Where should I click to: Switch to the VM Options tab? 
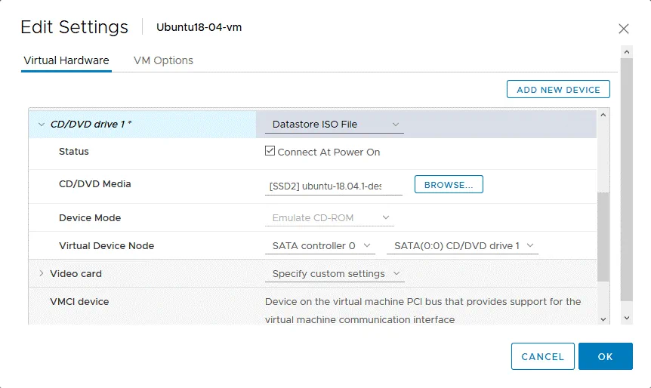[x=163, y=60]
